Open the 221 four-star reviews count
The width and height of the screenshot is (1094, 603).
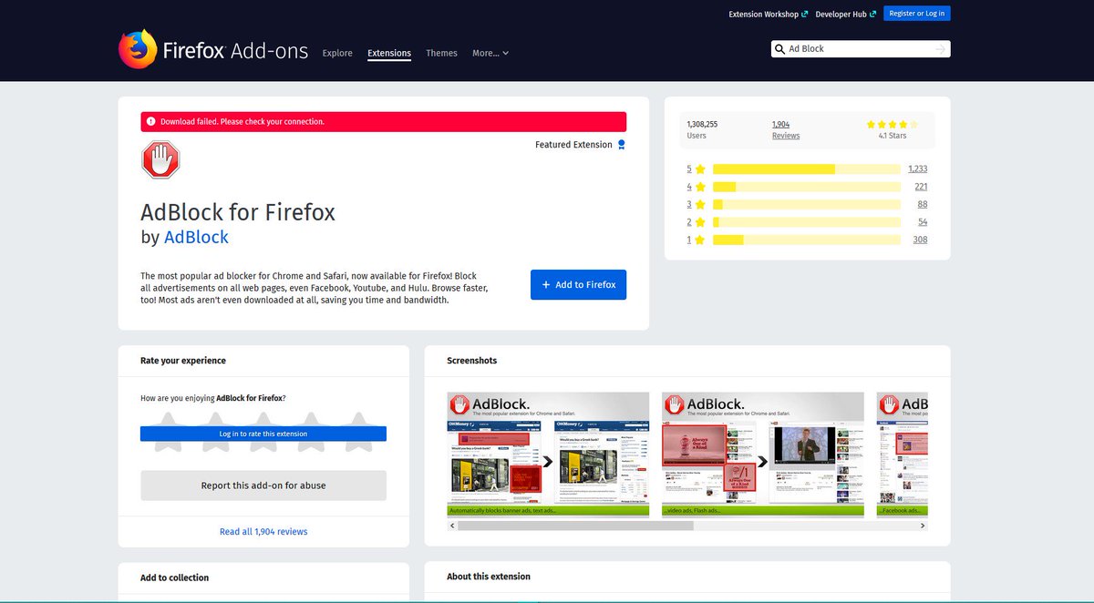point(921,187)
